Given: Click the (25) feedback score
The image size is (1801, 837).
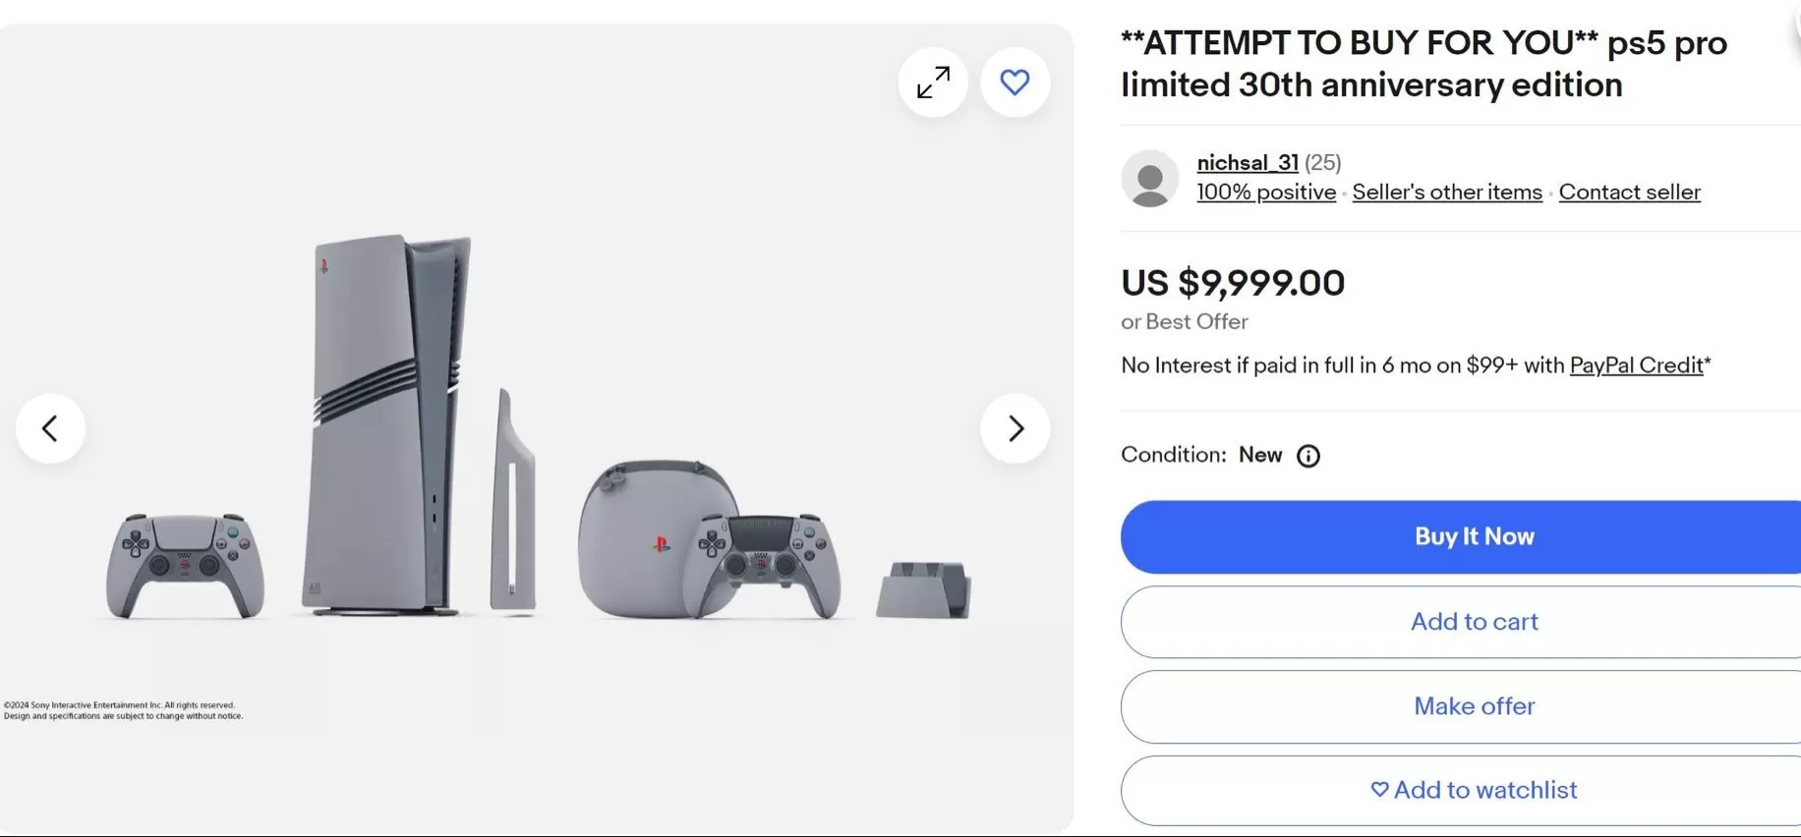Looking at the screenshot, I should coord(1322,162).
